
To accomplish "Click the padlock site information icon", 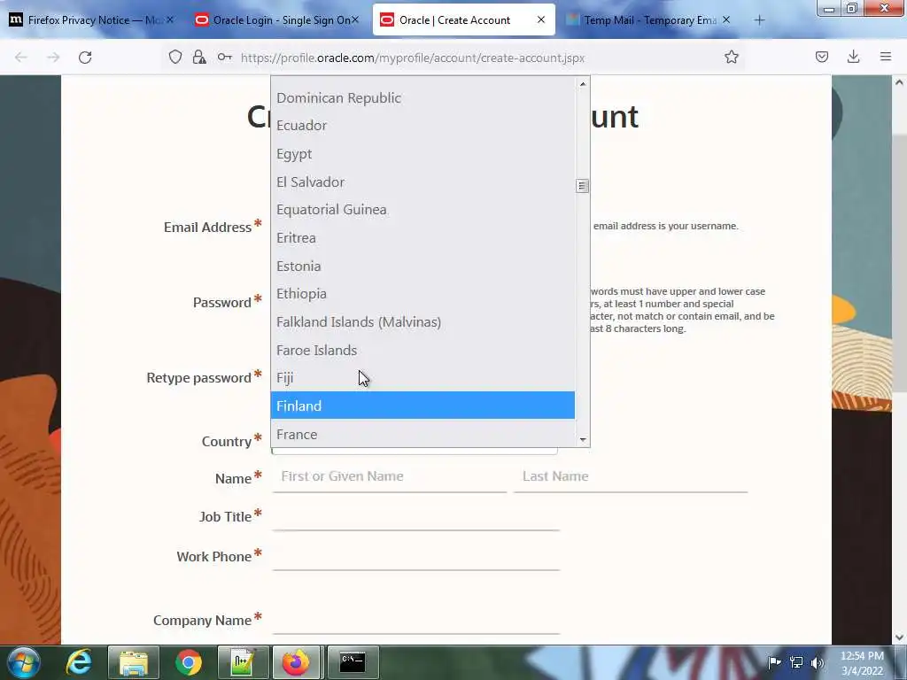I will (x=199, y=57).
